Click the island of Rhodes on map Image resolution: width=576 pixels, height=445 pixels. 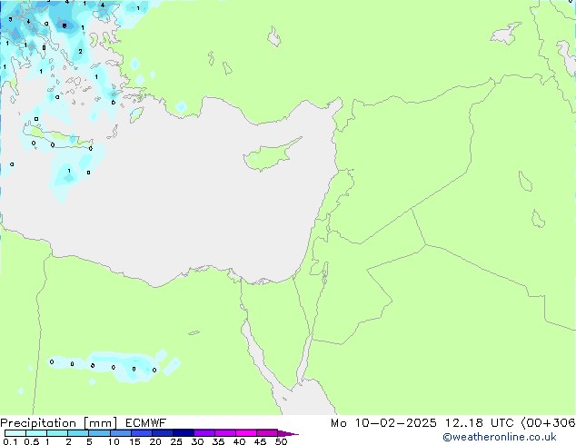coord(136,114)
